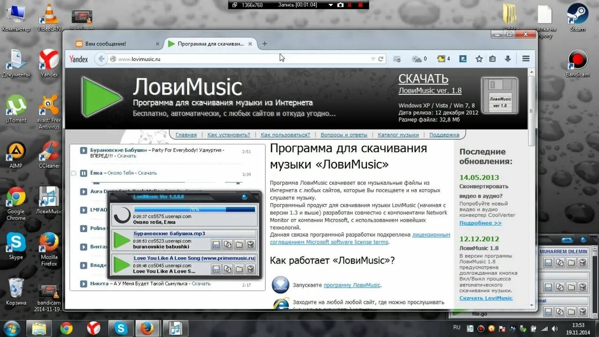Open the Как установить? tab
The width and height of the screenshot is (599, 337).
(x=229, y=135)
